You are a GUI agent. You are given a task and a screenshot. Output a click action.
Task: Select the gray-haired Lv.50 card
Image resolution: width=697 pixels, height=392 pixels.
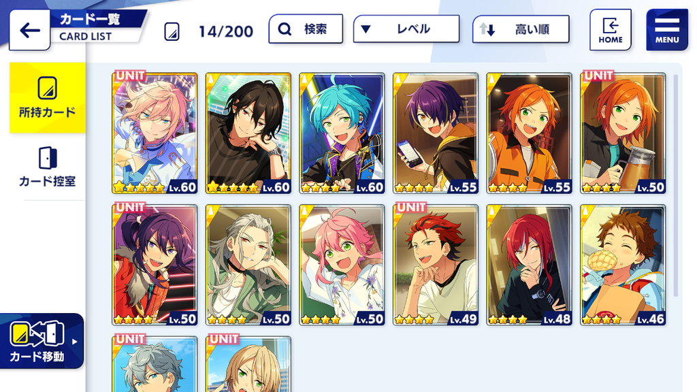tap(248, 265)
